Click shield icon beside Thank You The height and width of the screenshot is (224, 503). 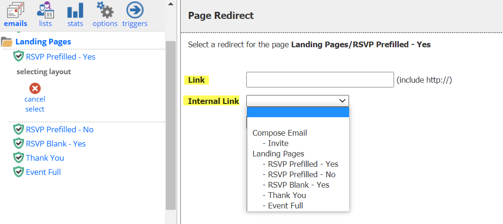click(18, 158)
